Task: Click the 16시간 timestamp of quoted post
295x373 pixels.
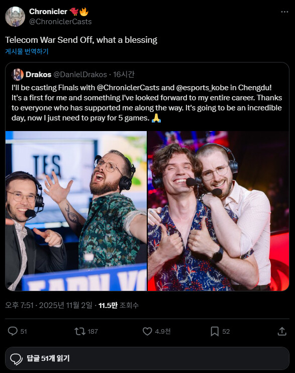Action: 124,75
